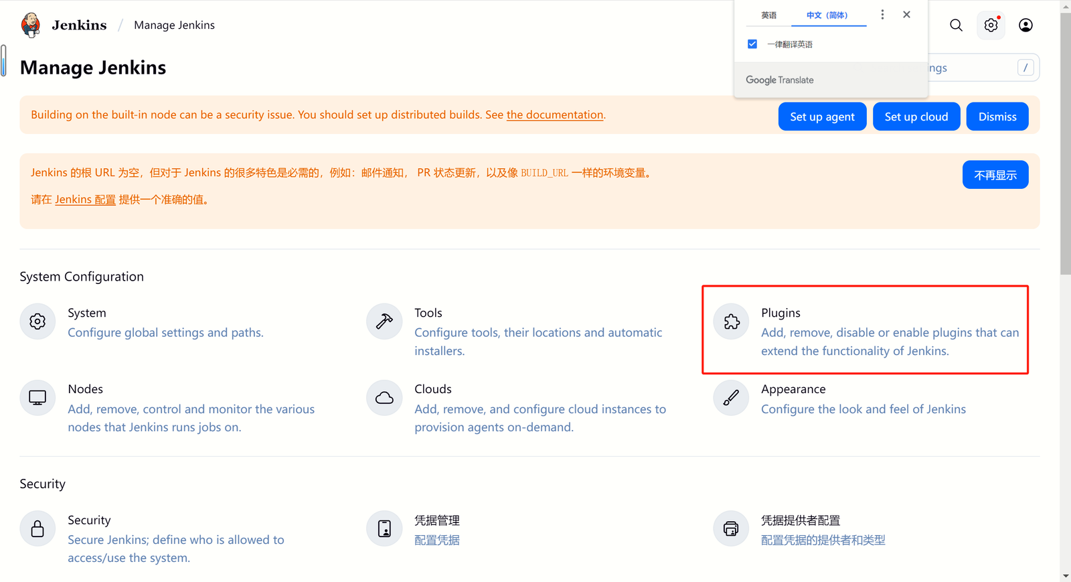1071x582 pixels.
Task: Click the 'Manage Jenkins' page heading
Action: 93,68
